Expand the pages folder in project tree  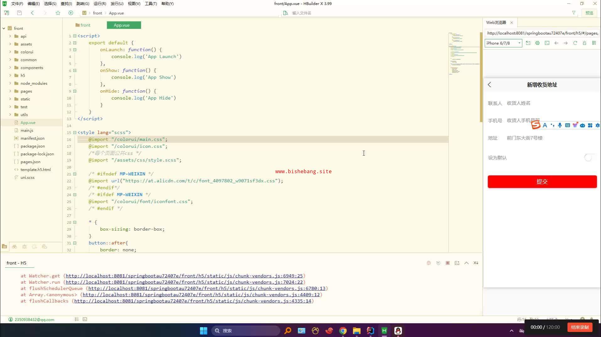click(10, 91)
